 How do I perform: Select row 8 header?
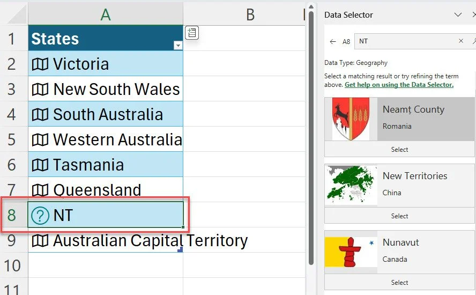click(13, 215)
